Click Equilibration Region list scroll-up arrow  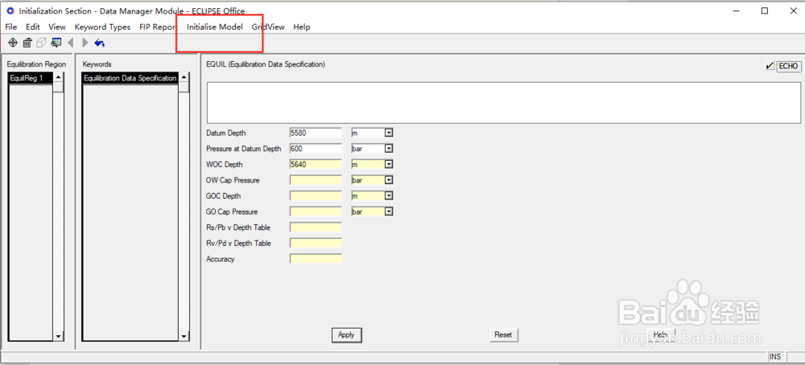(x=59, y=77)
